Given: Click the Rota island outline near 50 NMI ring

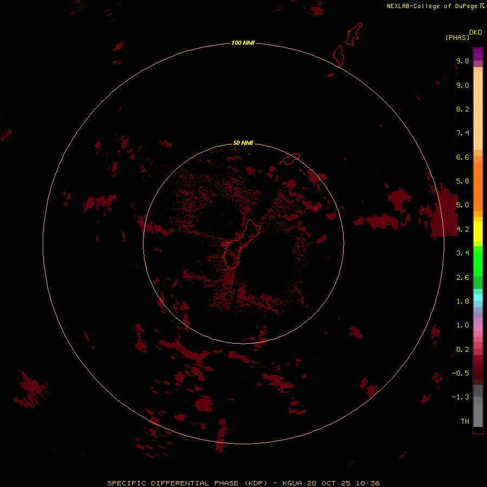Looking at the screenshot, I should pos(289,159).
